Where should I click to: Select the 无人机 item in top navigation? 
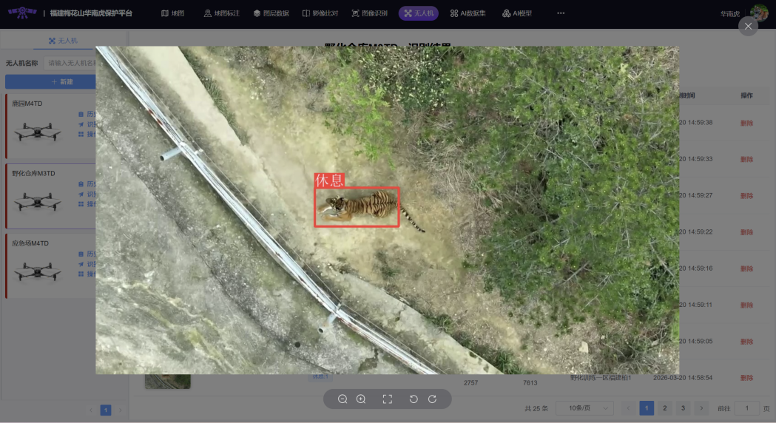pyautogui.click(x=418, y=13)
